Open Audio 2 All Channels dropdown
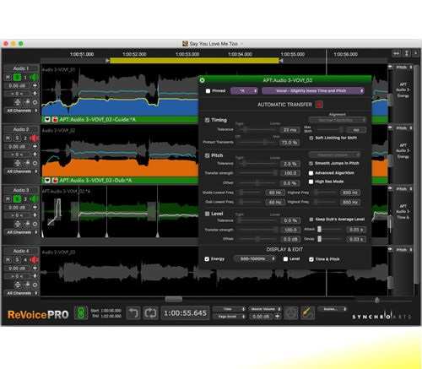 tap(22, 171)
